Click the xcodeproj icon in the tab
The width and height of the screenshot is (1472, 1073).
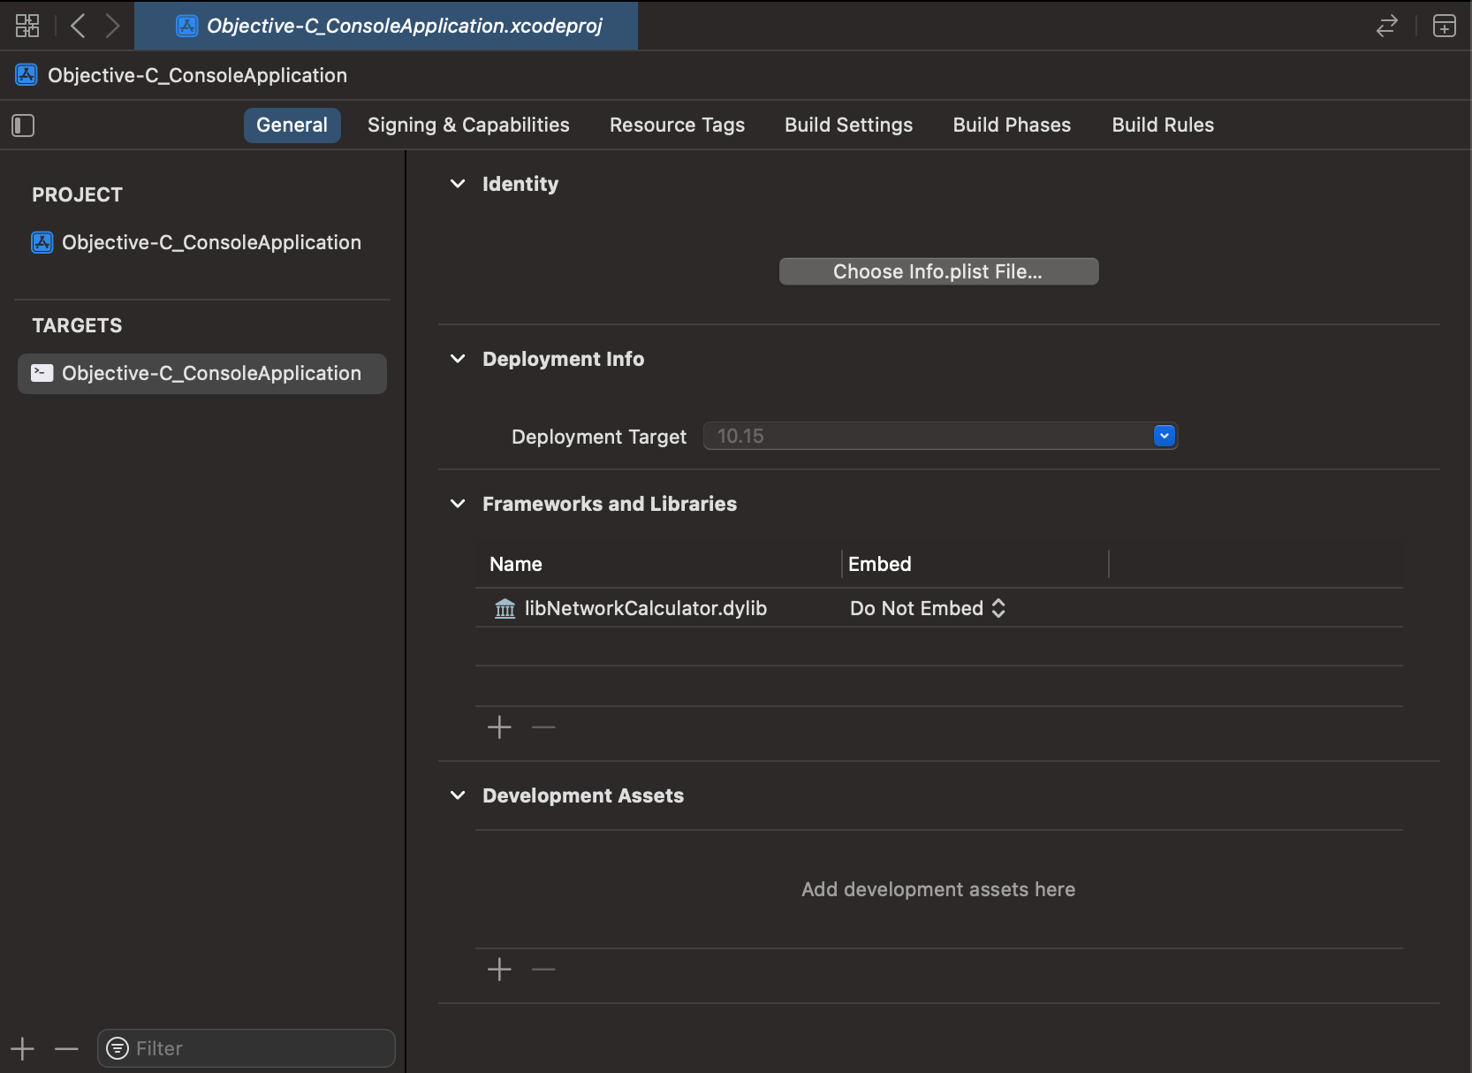click(x=186, y=26)
